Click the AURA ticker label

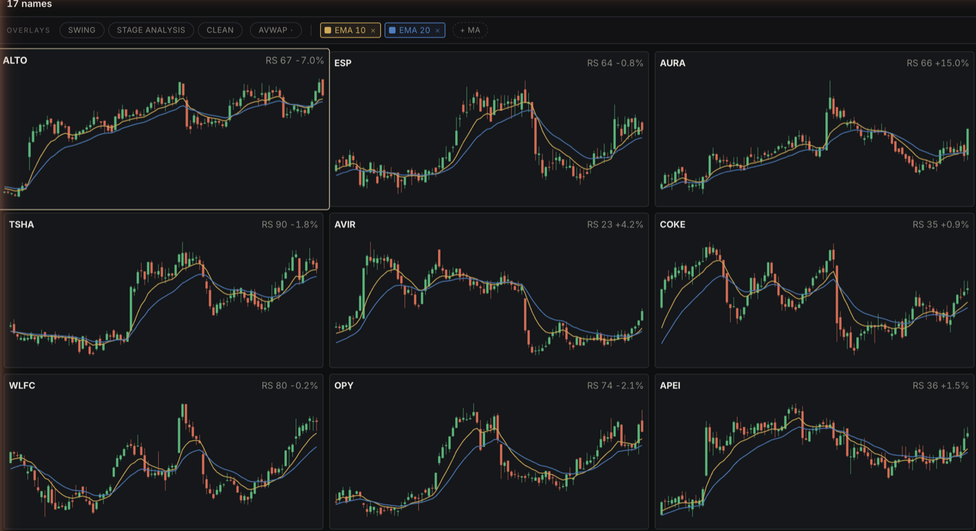click(672, 63)
